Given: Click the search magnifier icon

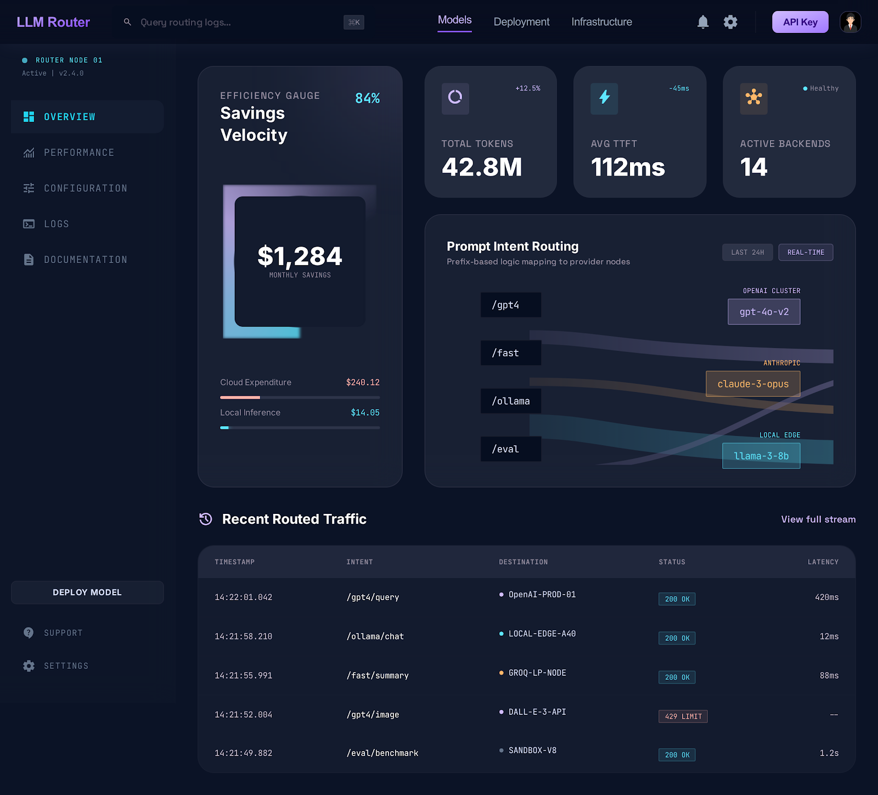Looking at the screenshot, I should (x=127, y=22).
